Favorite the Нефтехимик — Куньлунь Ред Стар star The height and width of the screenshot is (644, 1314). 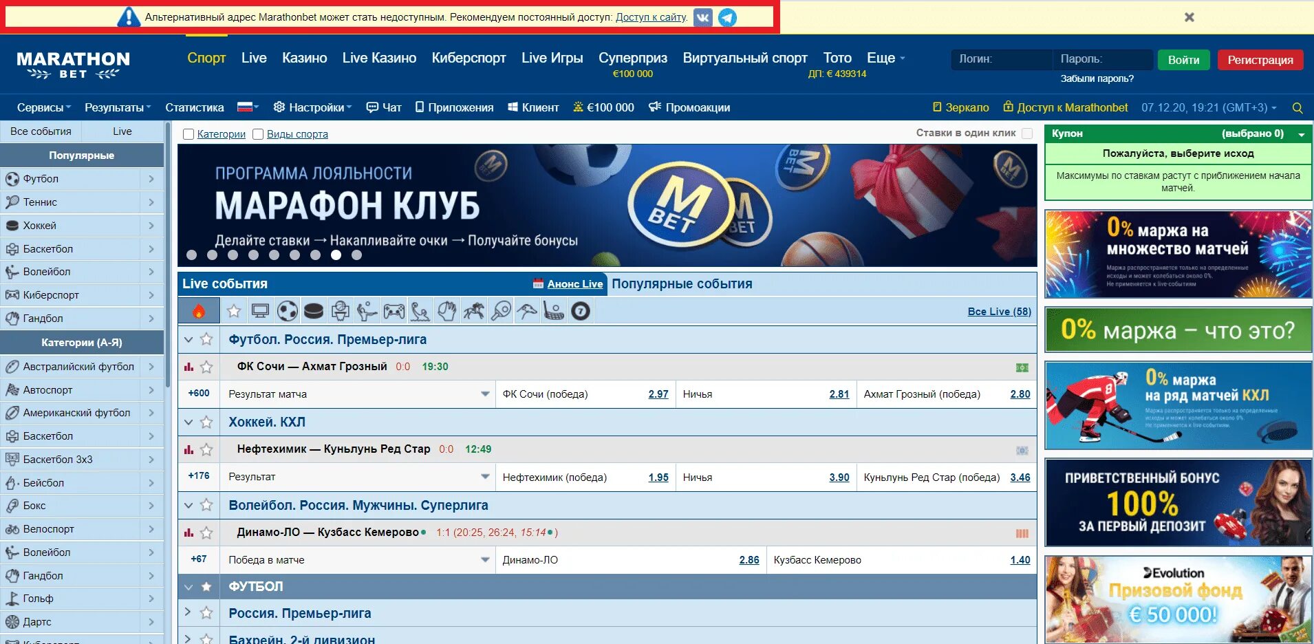(206, 449)
